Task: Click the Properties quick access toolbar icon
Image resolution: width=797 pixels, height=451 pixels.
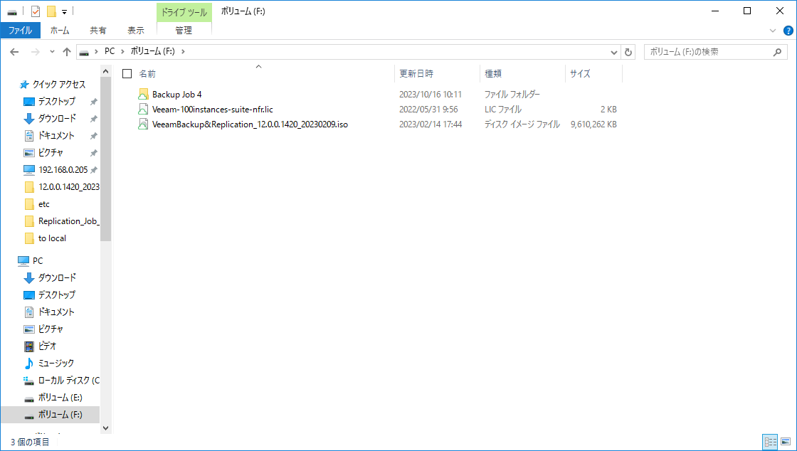Action: 36,11
